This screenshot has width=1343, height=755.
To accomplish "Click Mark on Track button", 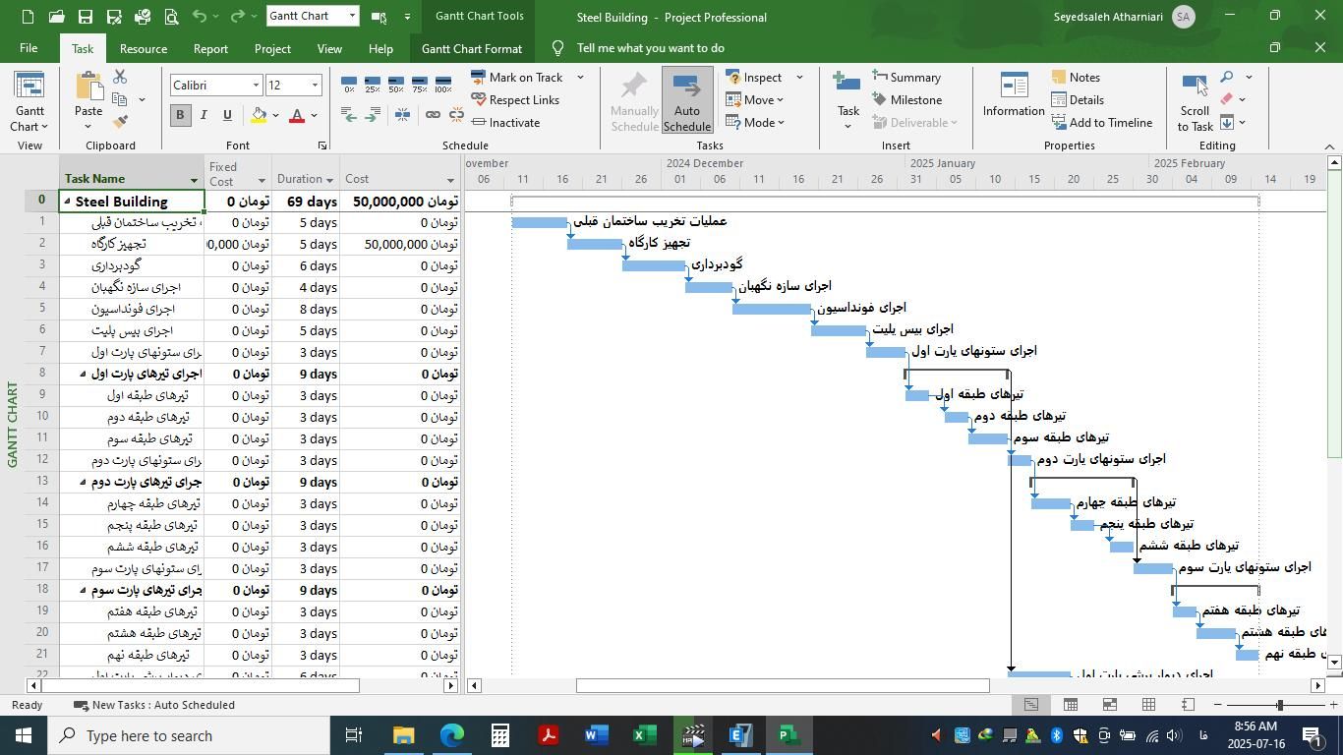I will click(516, 77).
